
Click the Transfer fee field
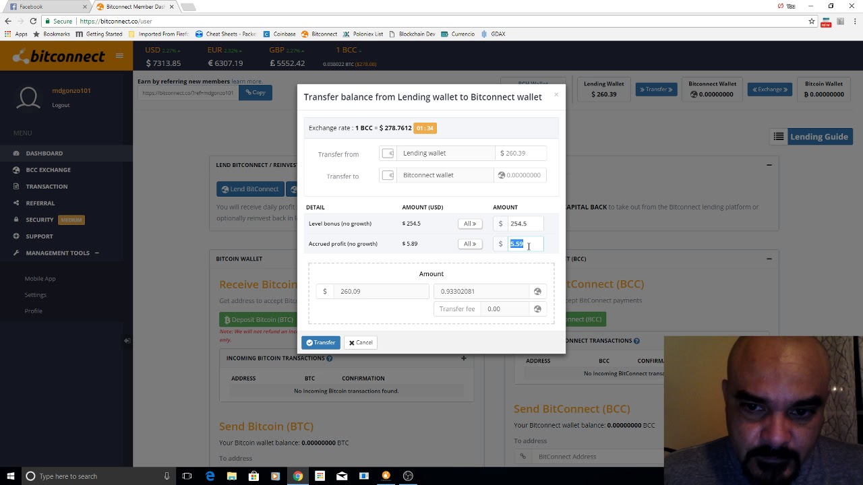(506, 309)
